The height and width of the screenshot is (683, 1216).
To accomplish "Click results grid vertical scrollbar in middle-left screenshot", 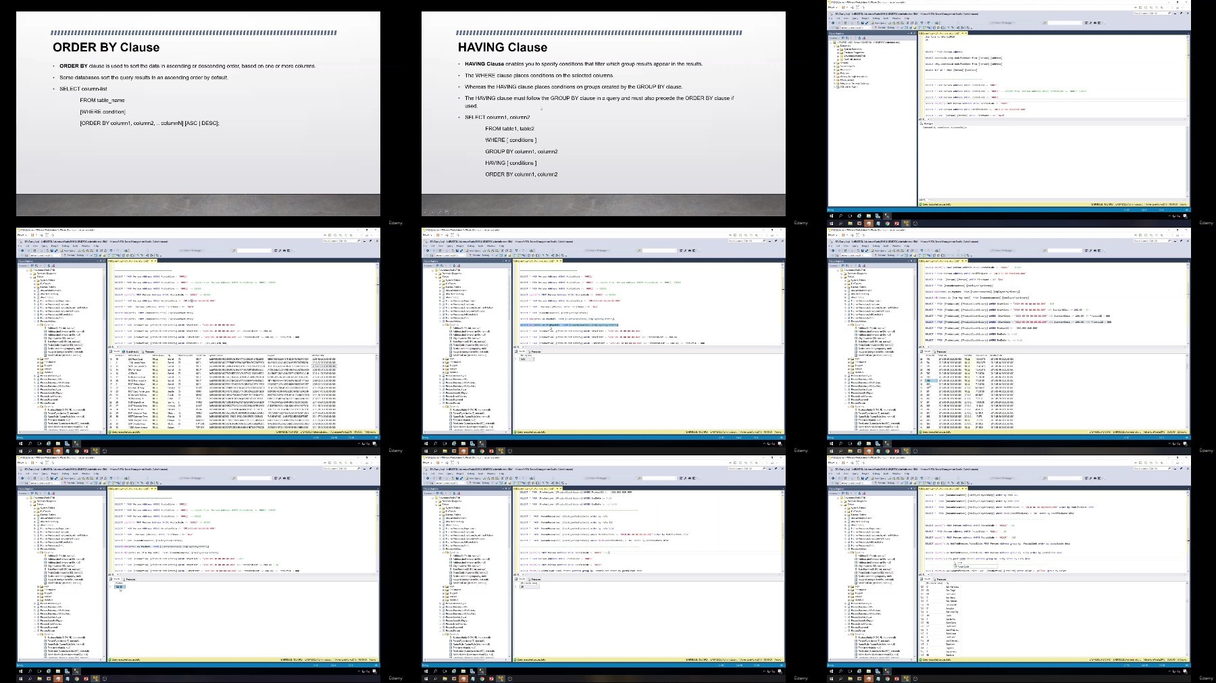I will tap(376, 388).
